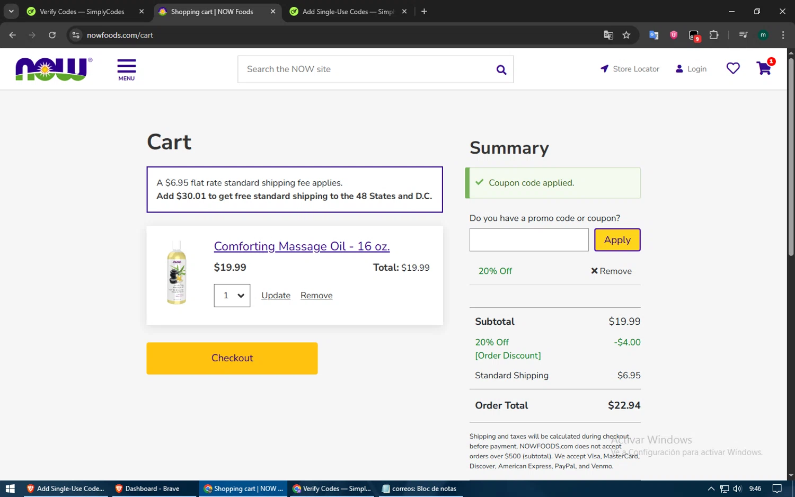Click the Login link
This screenshot has height=497, width=795.
pos(691,69)
